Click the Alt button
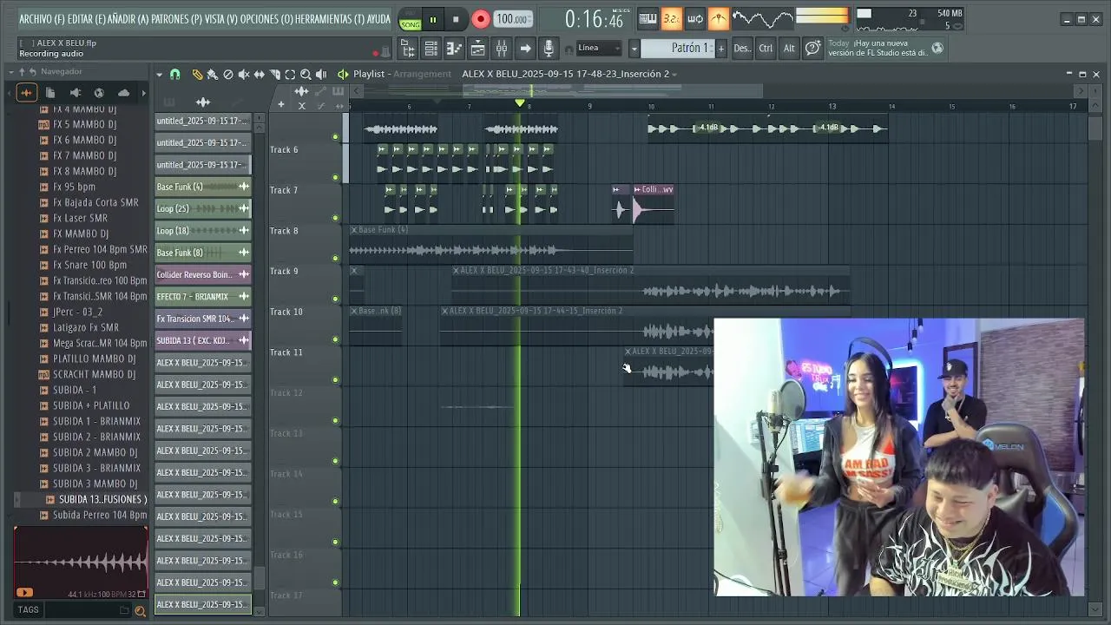Viewport: 1111px width, 625px height. (x=789, y=49)
